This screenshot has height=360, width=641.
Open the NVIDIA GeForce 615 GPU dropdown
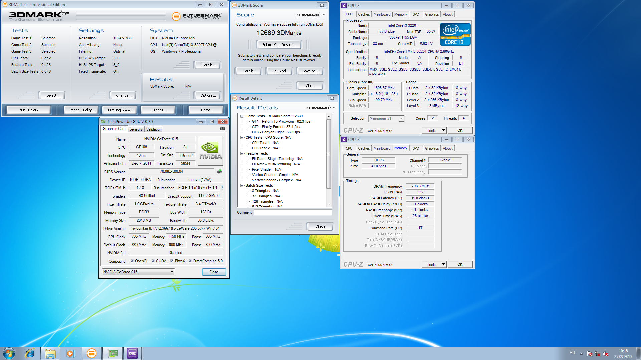tap(139, 272)
